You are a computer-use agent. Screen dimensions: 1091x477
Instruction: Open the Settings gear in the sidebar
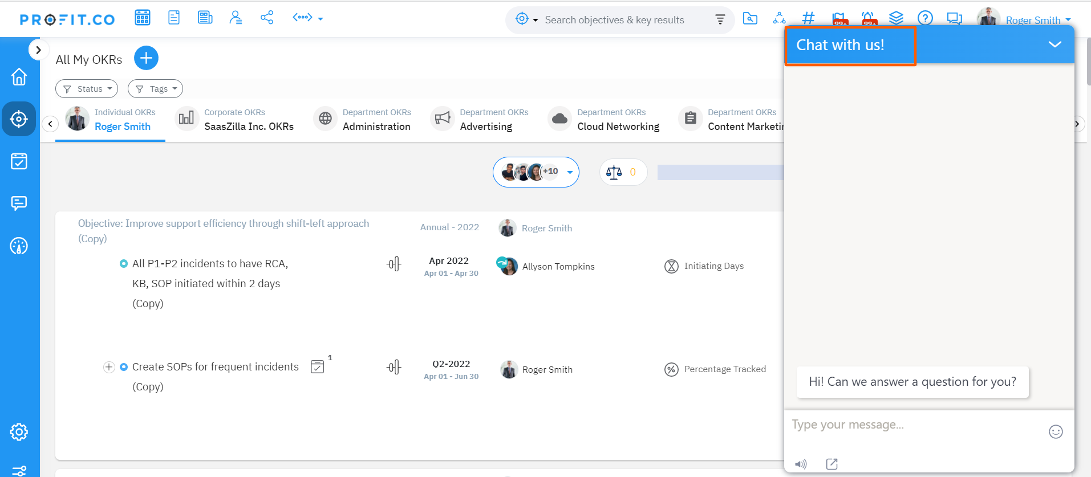(x=19, y=432)
